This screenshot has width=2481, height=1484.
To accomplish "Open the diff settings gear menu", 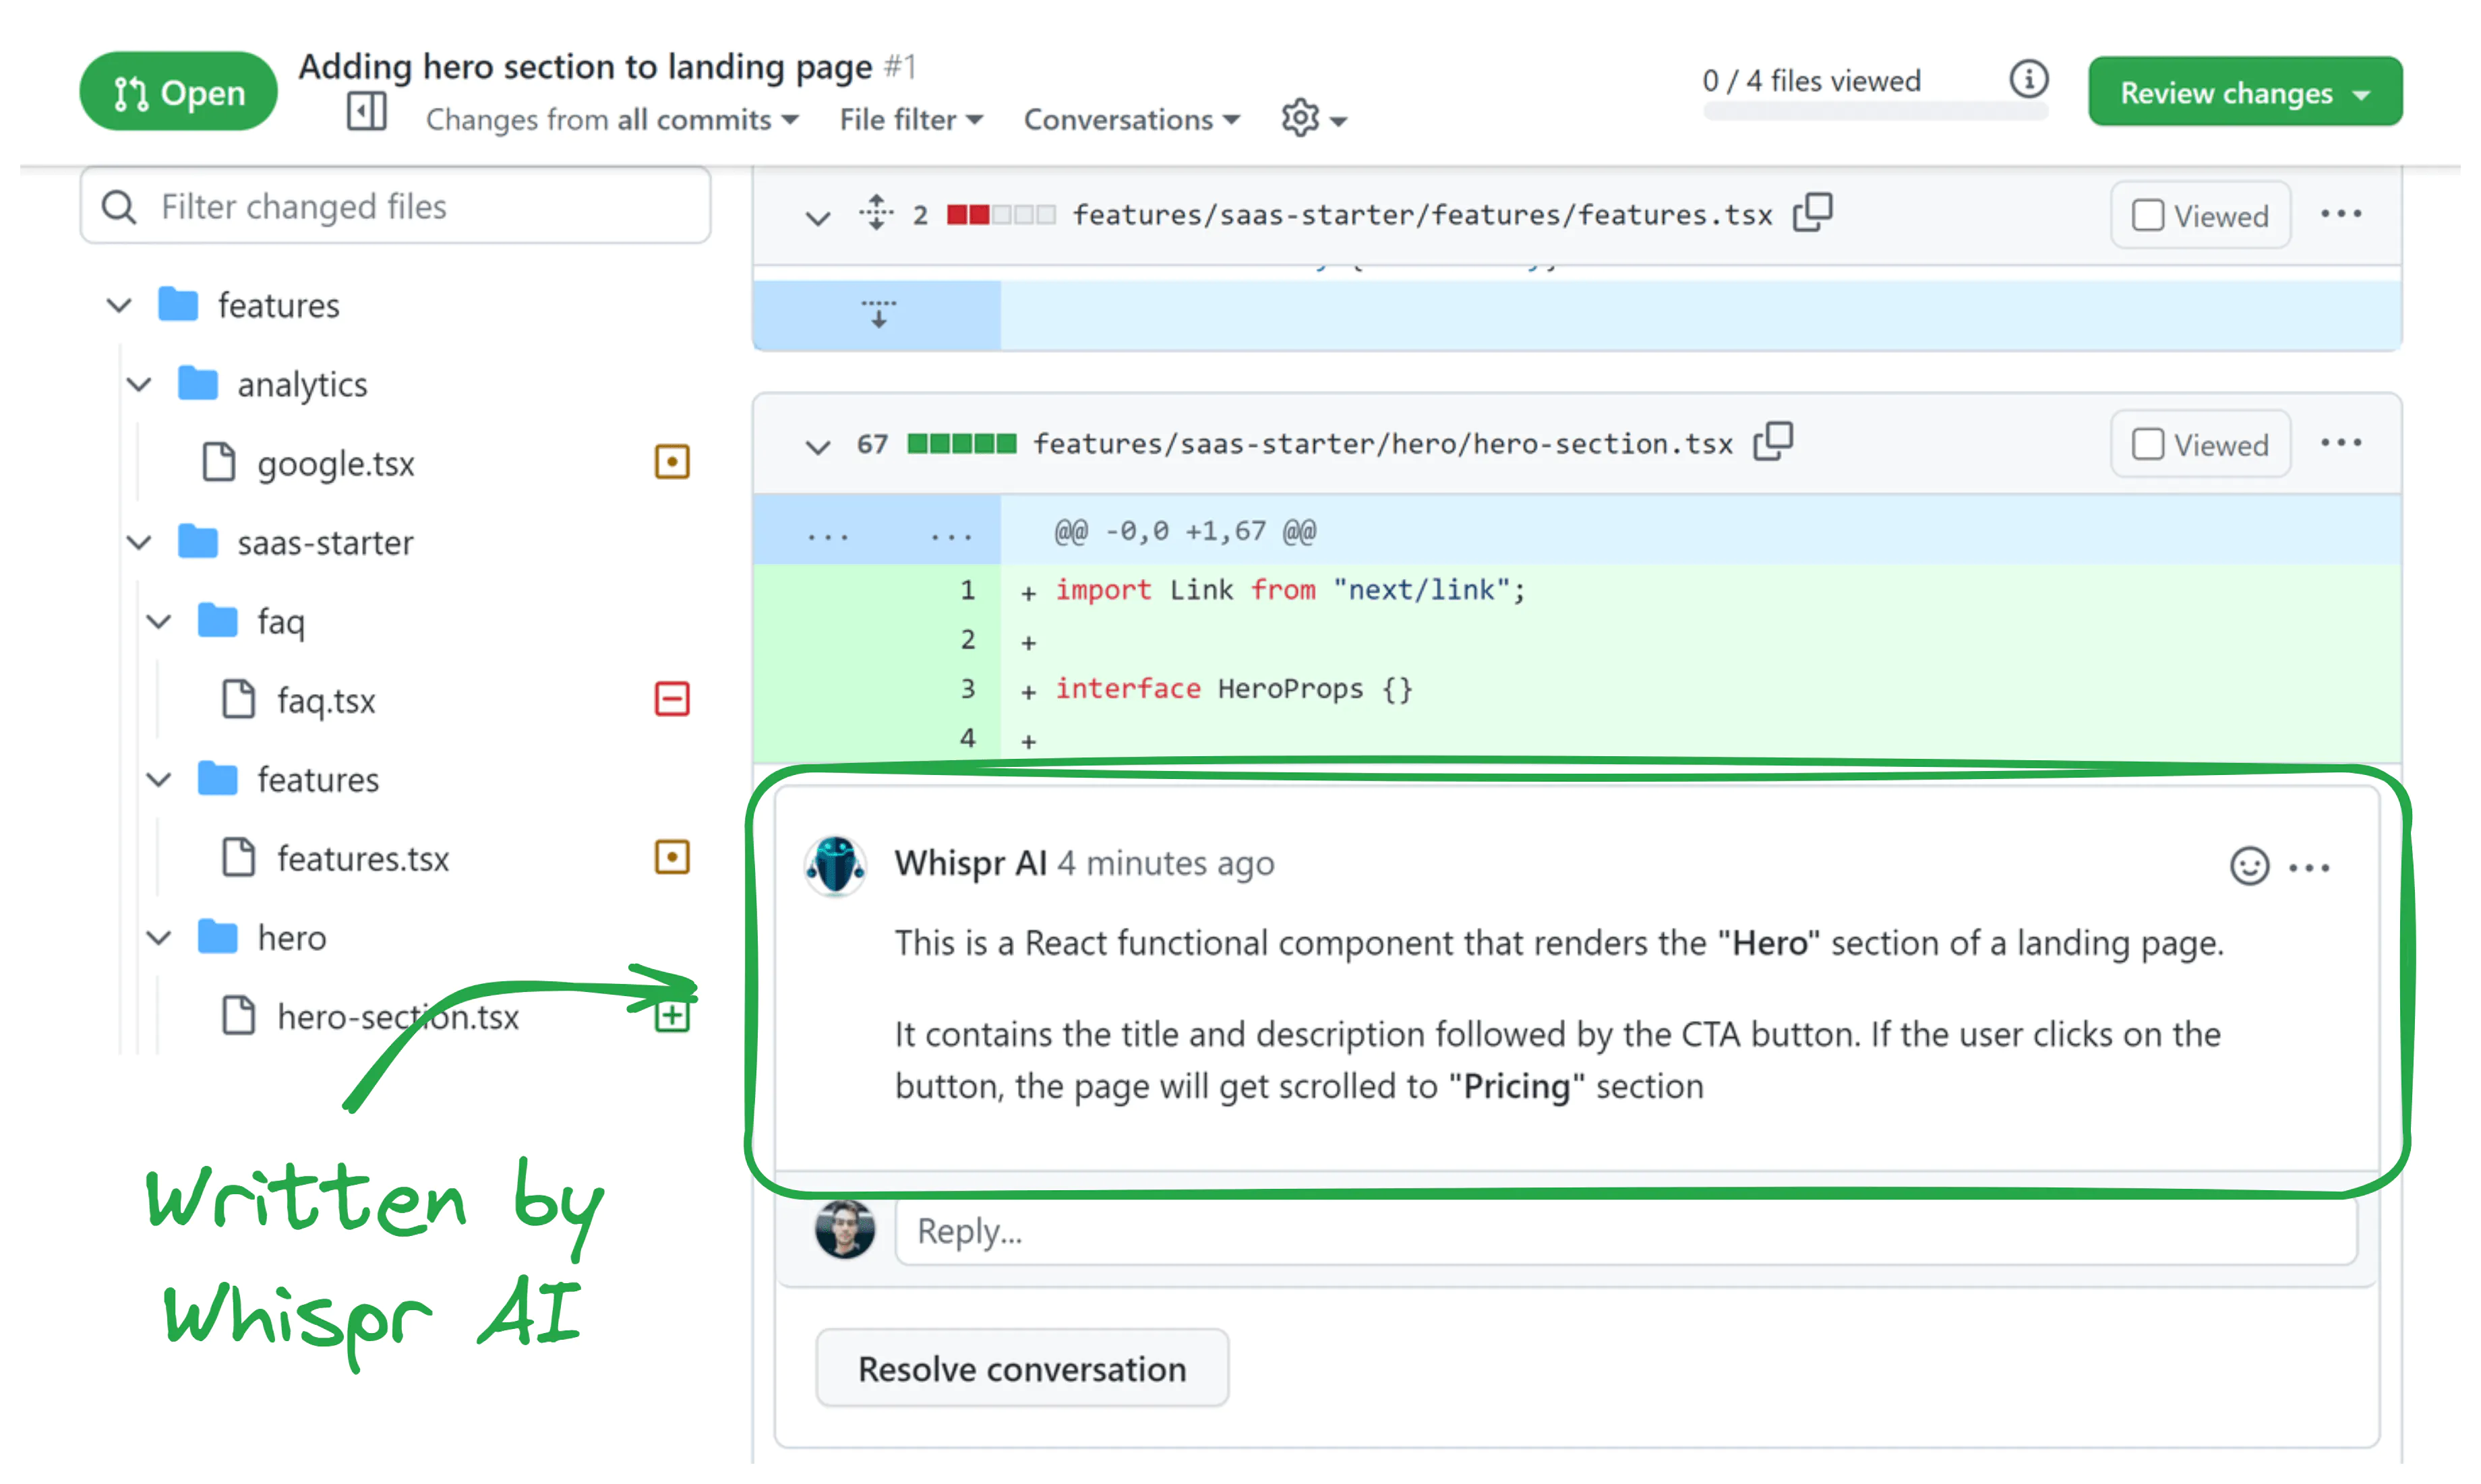I will click(1313, 119).
